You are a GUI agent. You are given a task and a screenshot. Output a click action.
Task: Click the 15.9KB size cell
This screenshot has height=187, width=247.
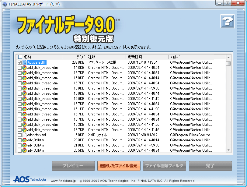coord(79,88)
